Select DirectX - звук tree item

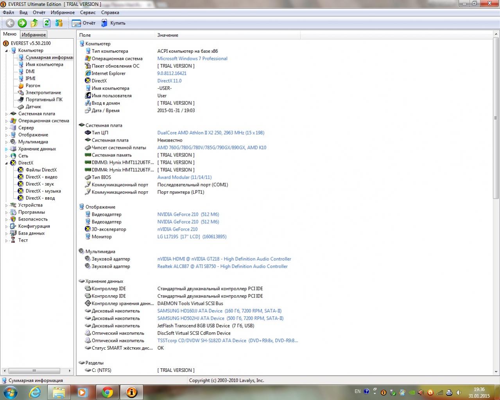(x=40, y=184)
